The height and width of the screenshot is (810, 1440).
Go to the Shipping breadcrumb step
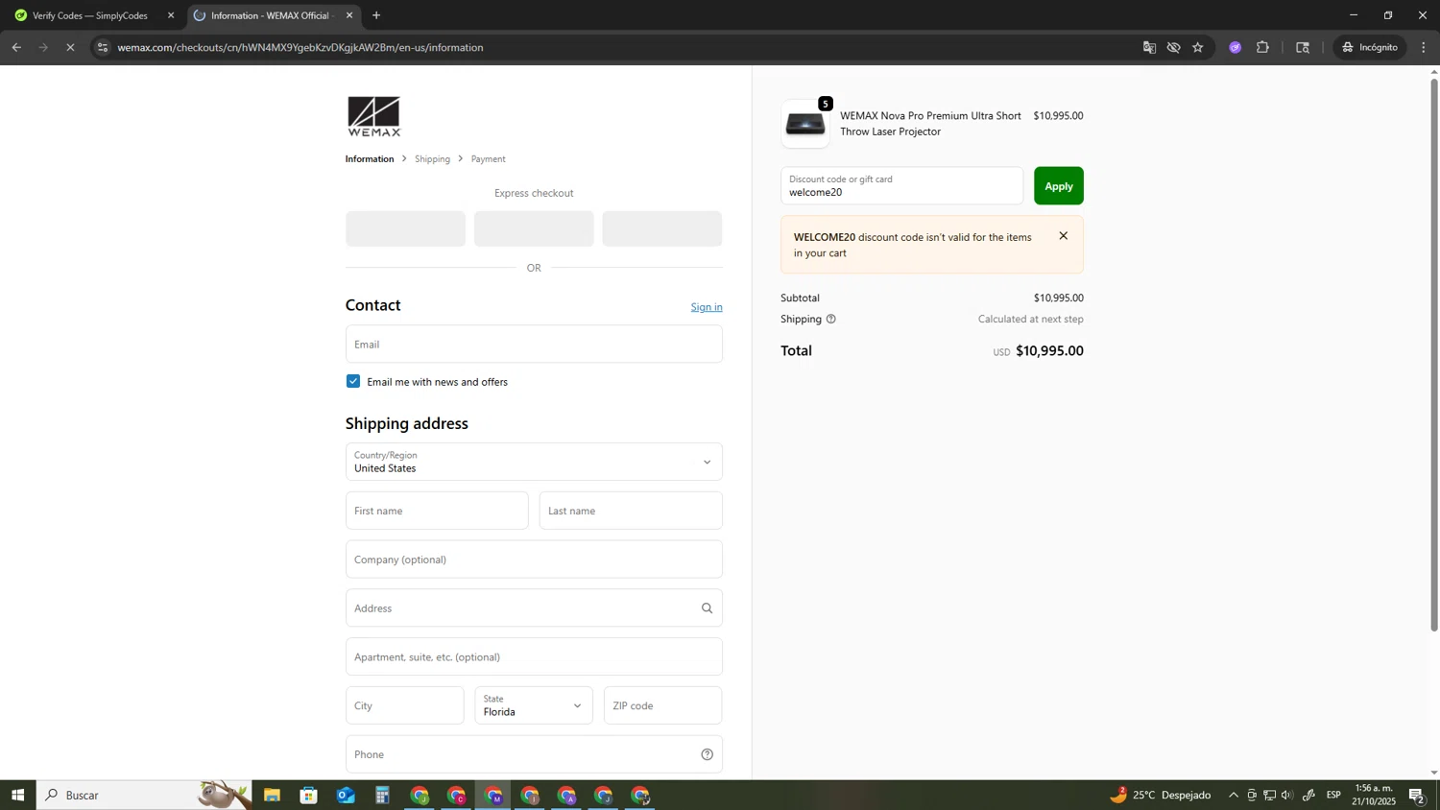pos(432,159)
